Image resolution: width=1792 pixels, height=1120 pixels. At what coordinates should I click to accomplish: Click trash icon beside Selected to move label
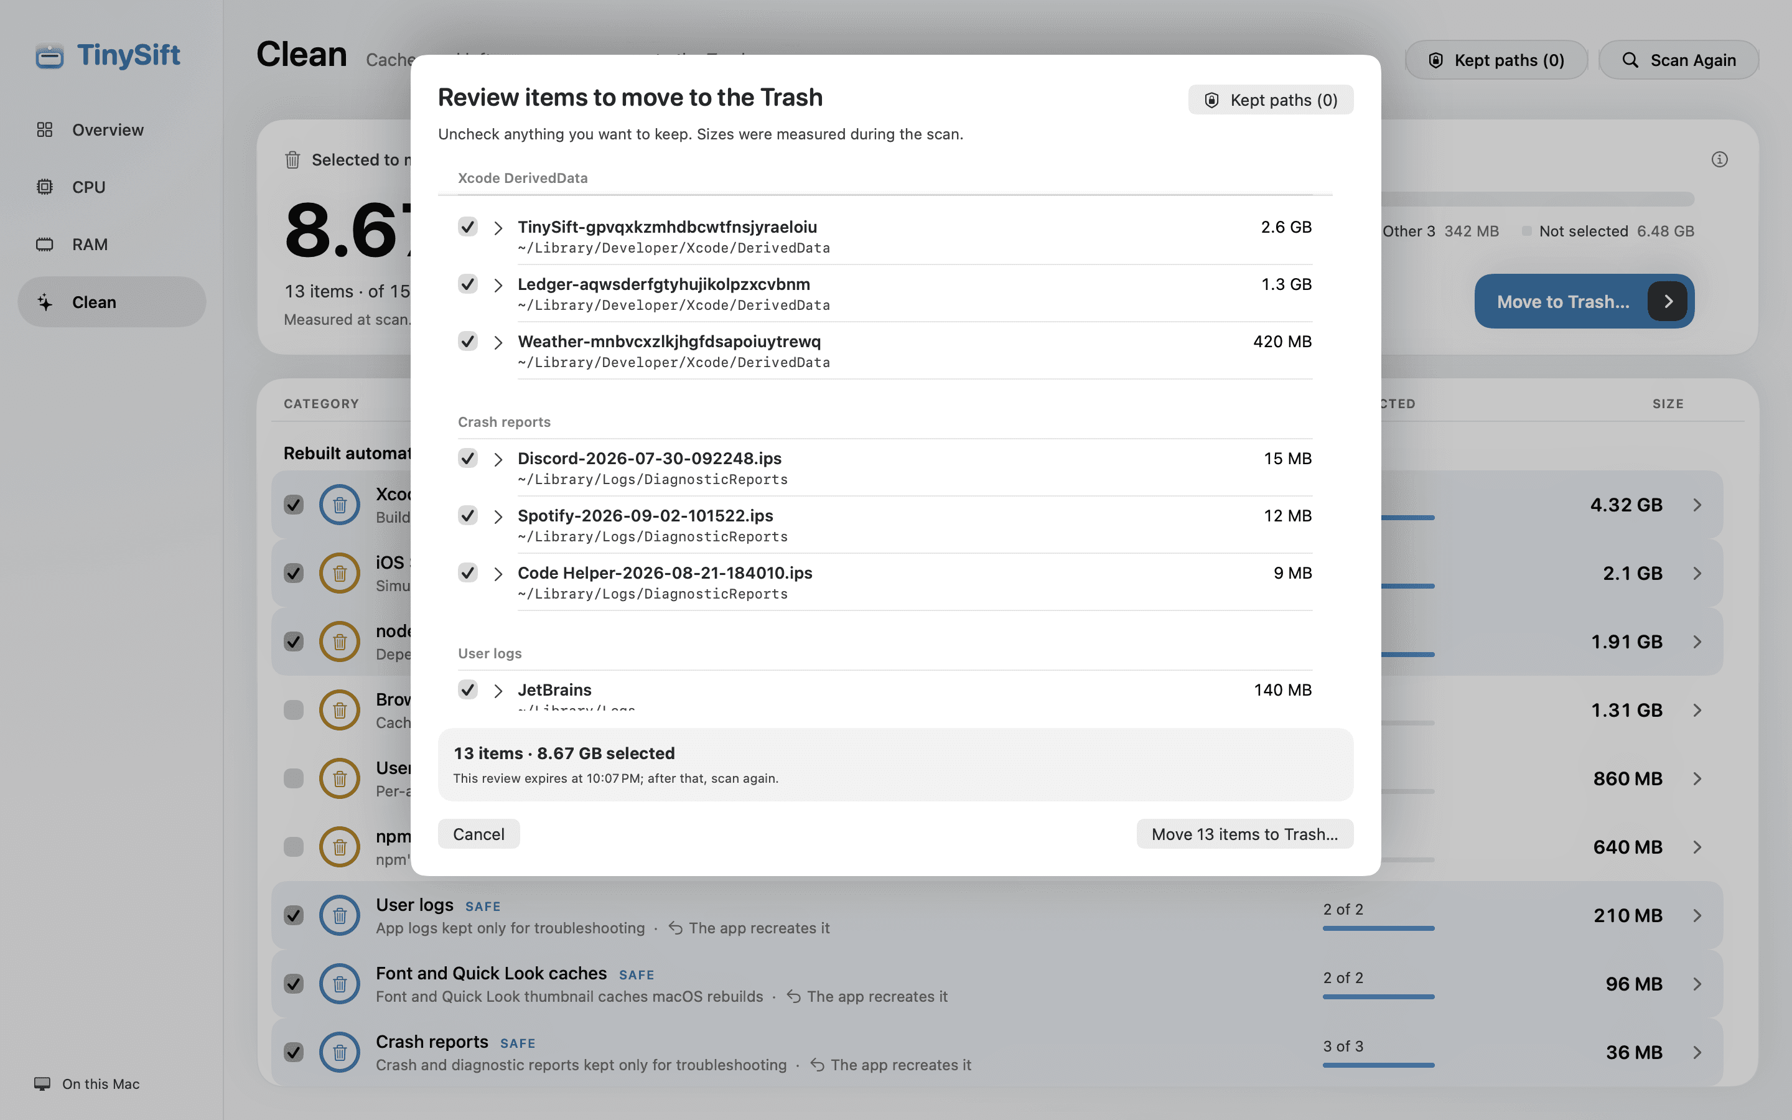pyautogui.click(x=292, y=160)
